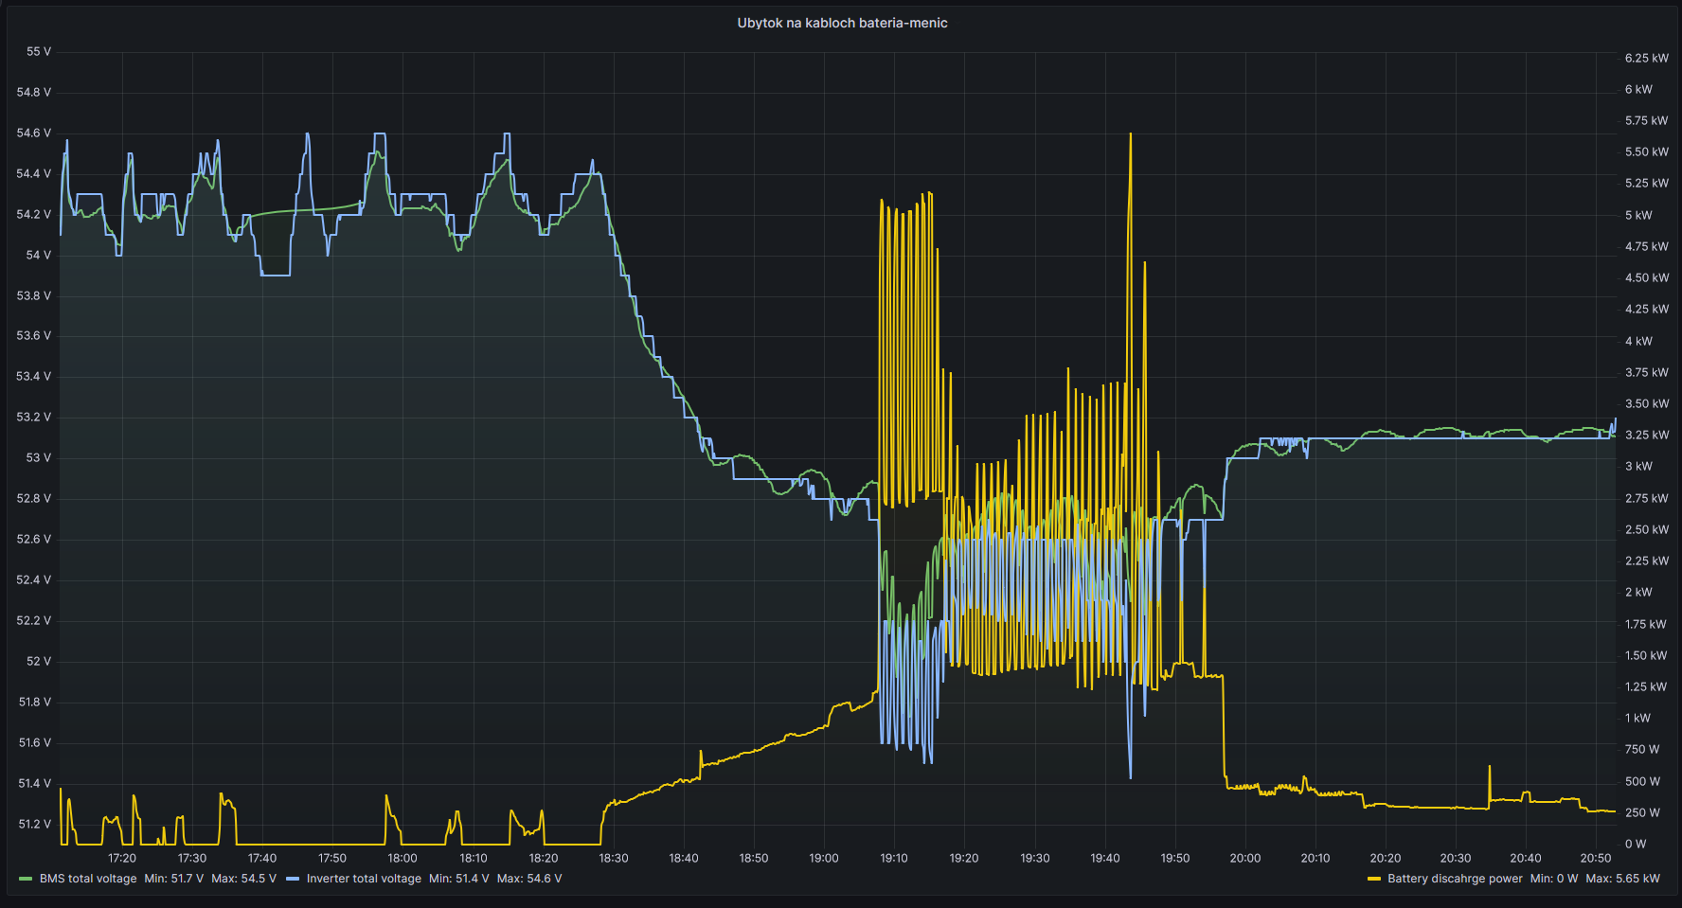Screen dimensions: 1682x908
Task: Click the BMS 'Max: 54.5 V' legend value
Action: click(243, 879)
